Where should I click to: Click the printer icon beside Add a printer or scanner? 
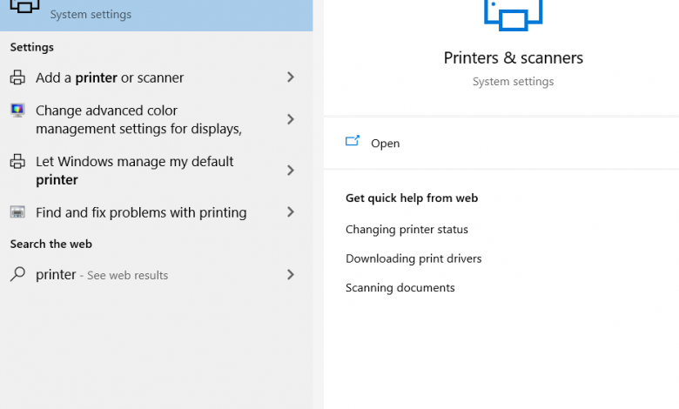tap(17, 77)
